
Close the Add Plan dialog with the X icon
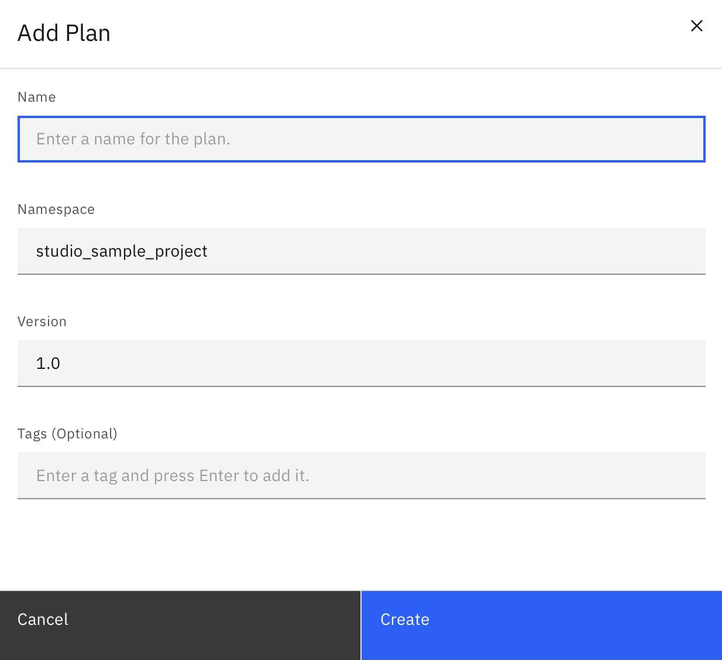point(696,26)
